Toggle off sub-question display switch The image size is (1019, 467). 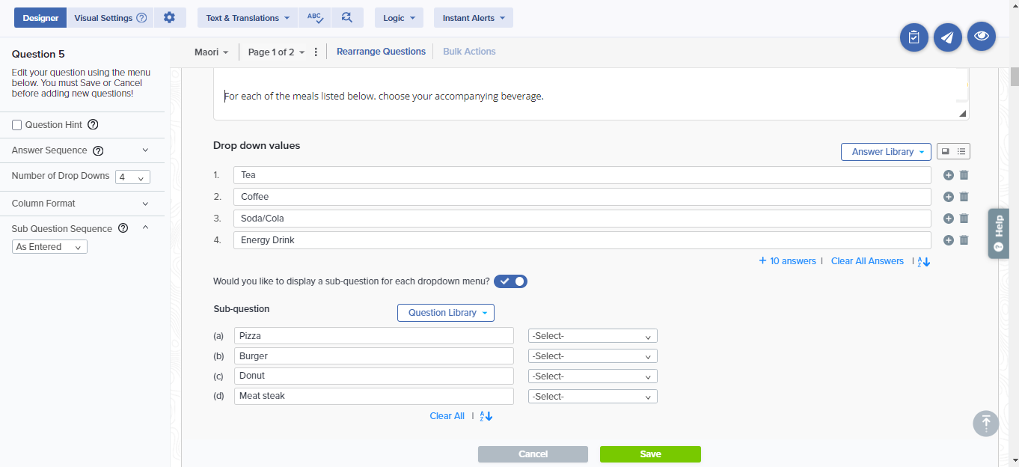pyautogui.click(x=510, y=281)
